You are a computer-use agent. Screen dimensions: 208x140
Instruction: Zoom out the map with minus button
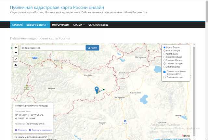[16, 53]
